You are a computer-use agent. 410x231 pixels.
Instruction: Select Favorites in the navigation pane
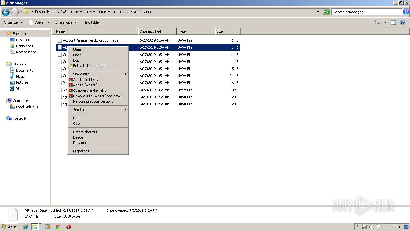[20, 34]
